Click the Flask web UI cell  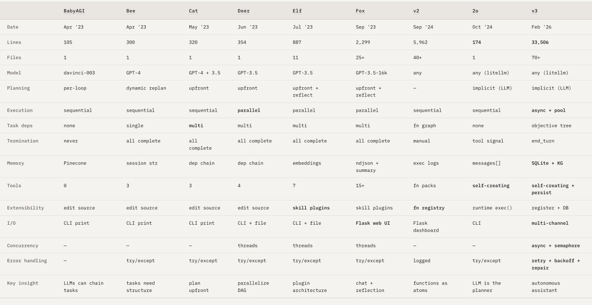[374, 223]
